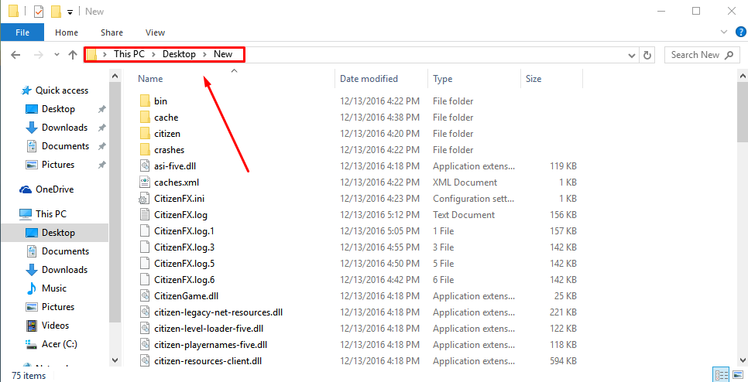748x382 pixels.
Task: Open pinned Downloads under Quick access
Action: tap(57, 127)
